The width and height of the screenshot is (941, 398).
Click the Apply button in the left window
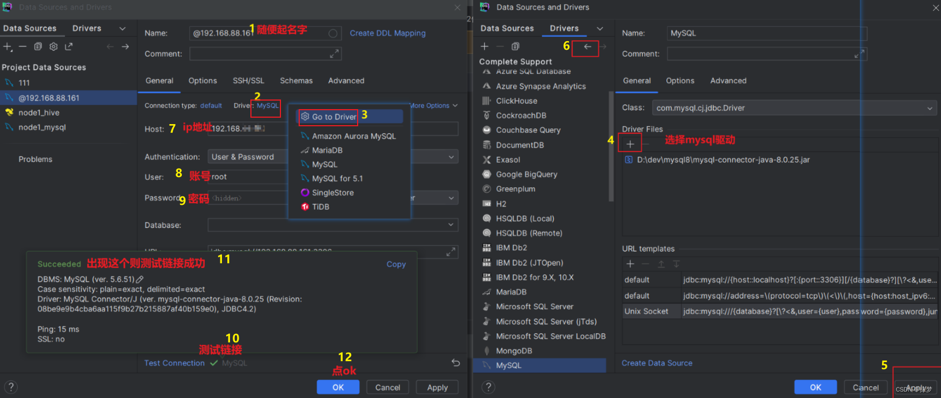[x=438, y=387]
